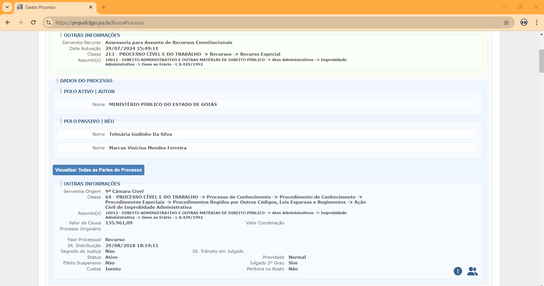The width and height of the screenshot is (544, 286).
Task: Open Chrome three-dot menu
Action: (x=537, y=22)
